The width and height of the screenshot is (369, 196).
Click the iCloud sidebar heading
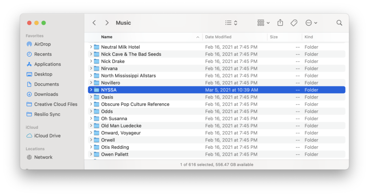(x=32, y=127)
